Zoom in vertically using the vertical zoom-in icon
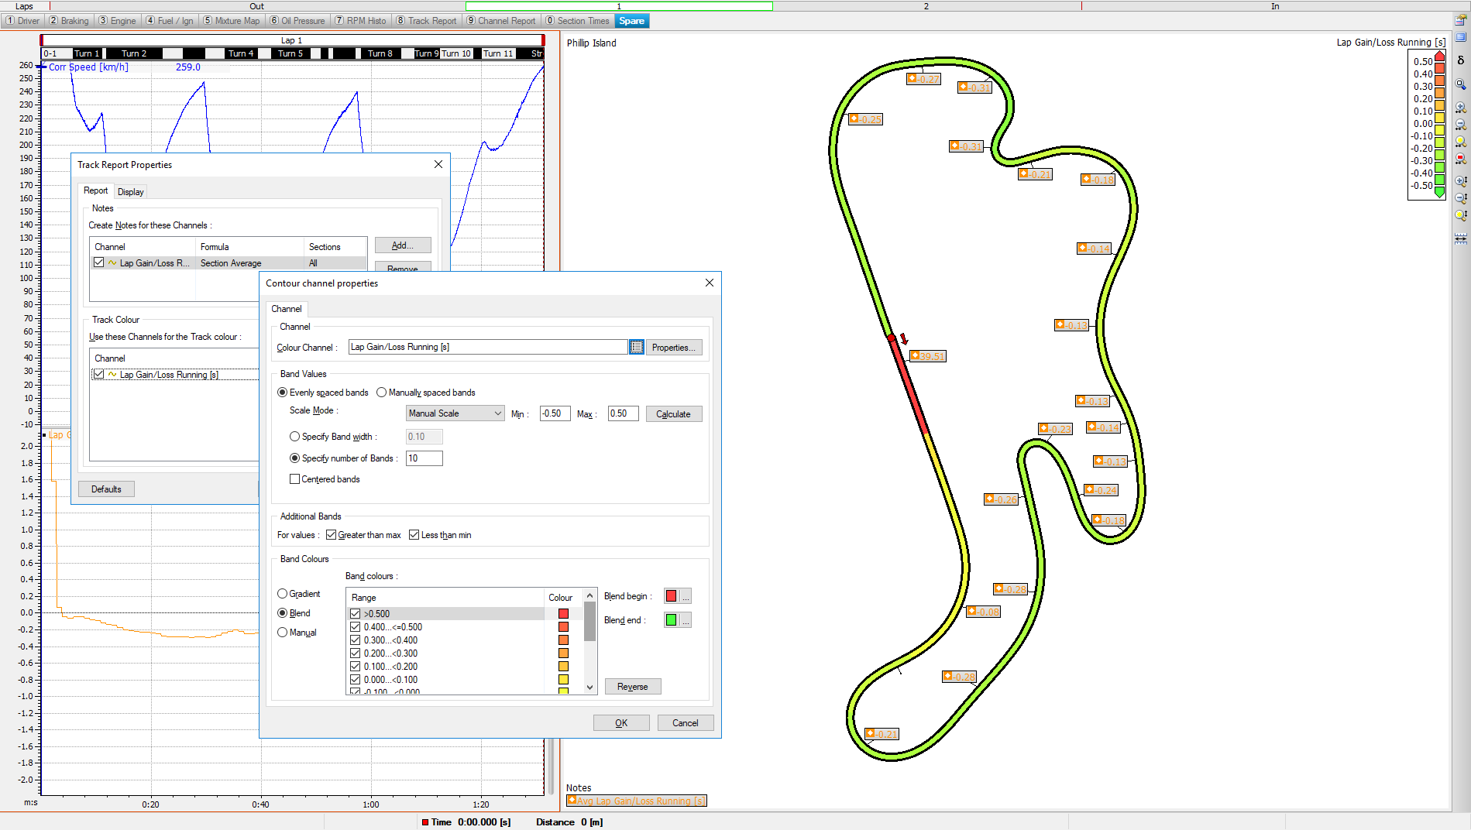This screenshot has height=830, width=1471. click(1461, 181)
